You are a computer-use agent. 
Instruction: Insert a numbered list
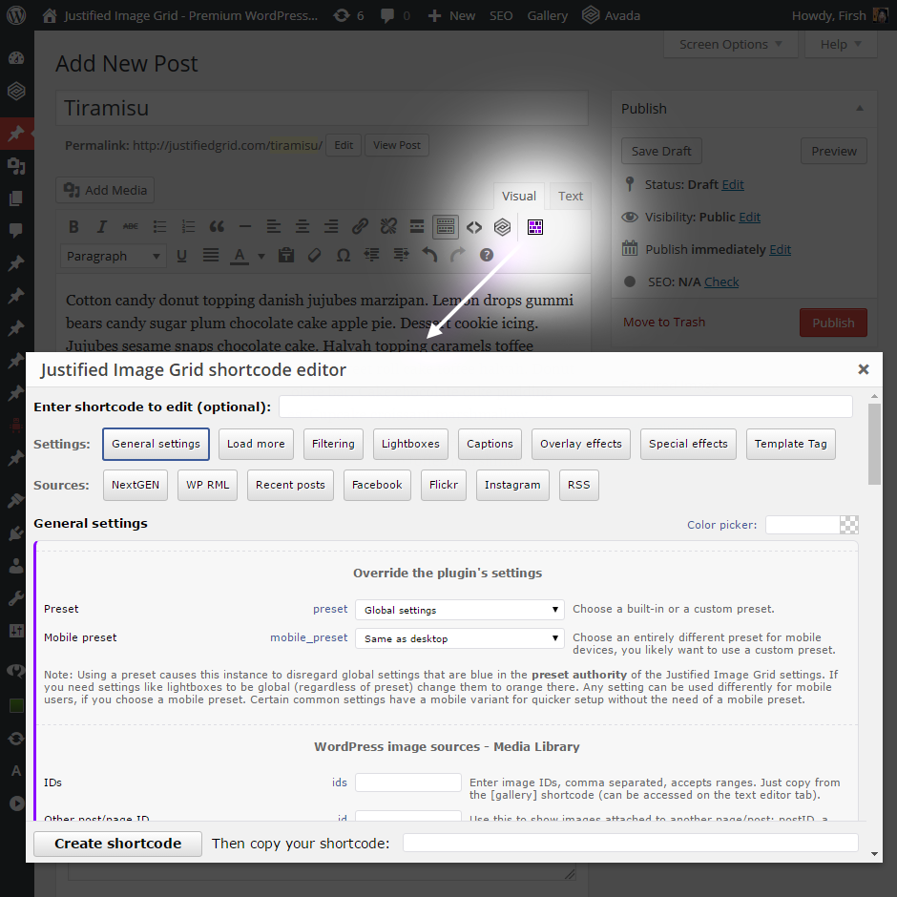(x=188, y=227)
